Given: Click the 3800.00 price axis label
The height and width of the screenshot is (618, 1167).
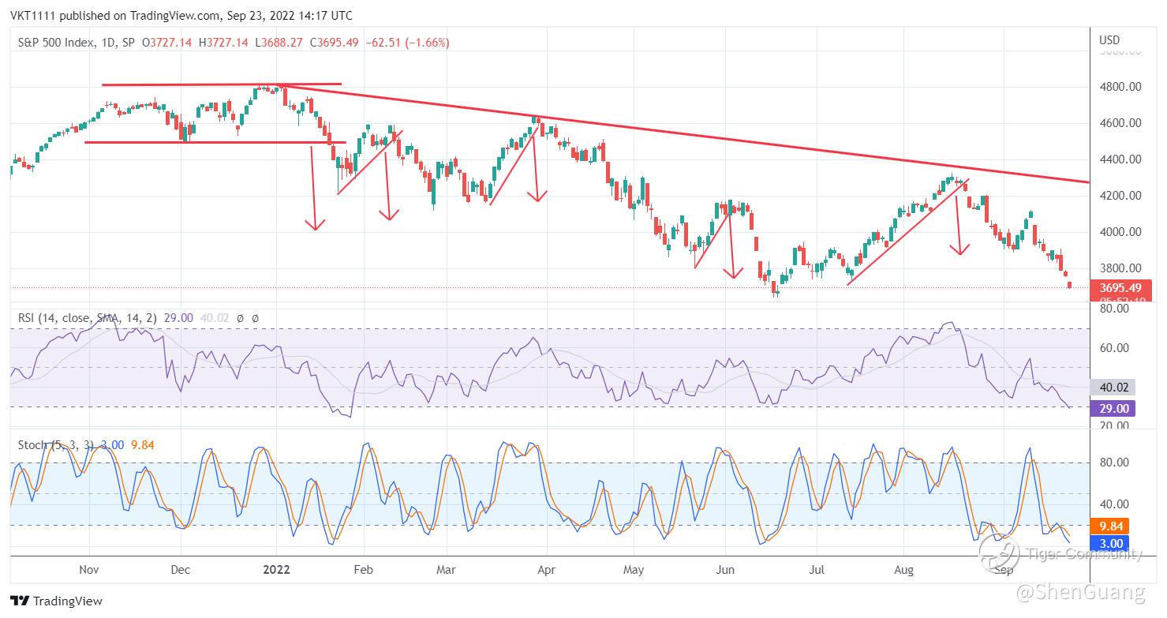Looking at the screenshot, I should (x=1121, y=268).
